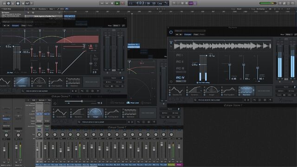Select the IRC III limiter mode
The image size is (297, 167).
[x=180, y=68]
